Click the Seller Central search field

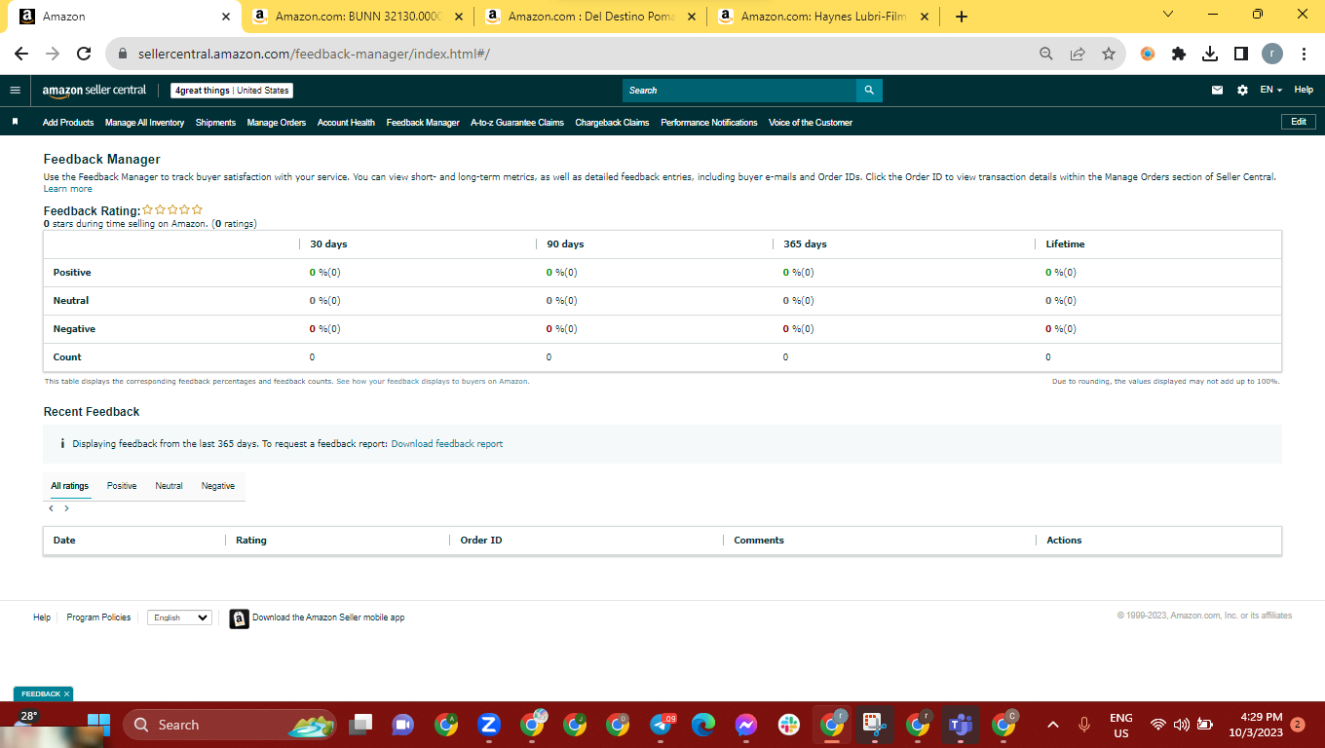point(739,91)
